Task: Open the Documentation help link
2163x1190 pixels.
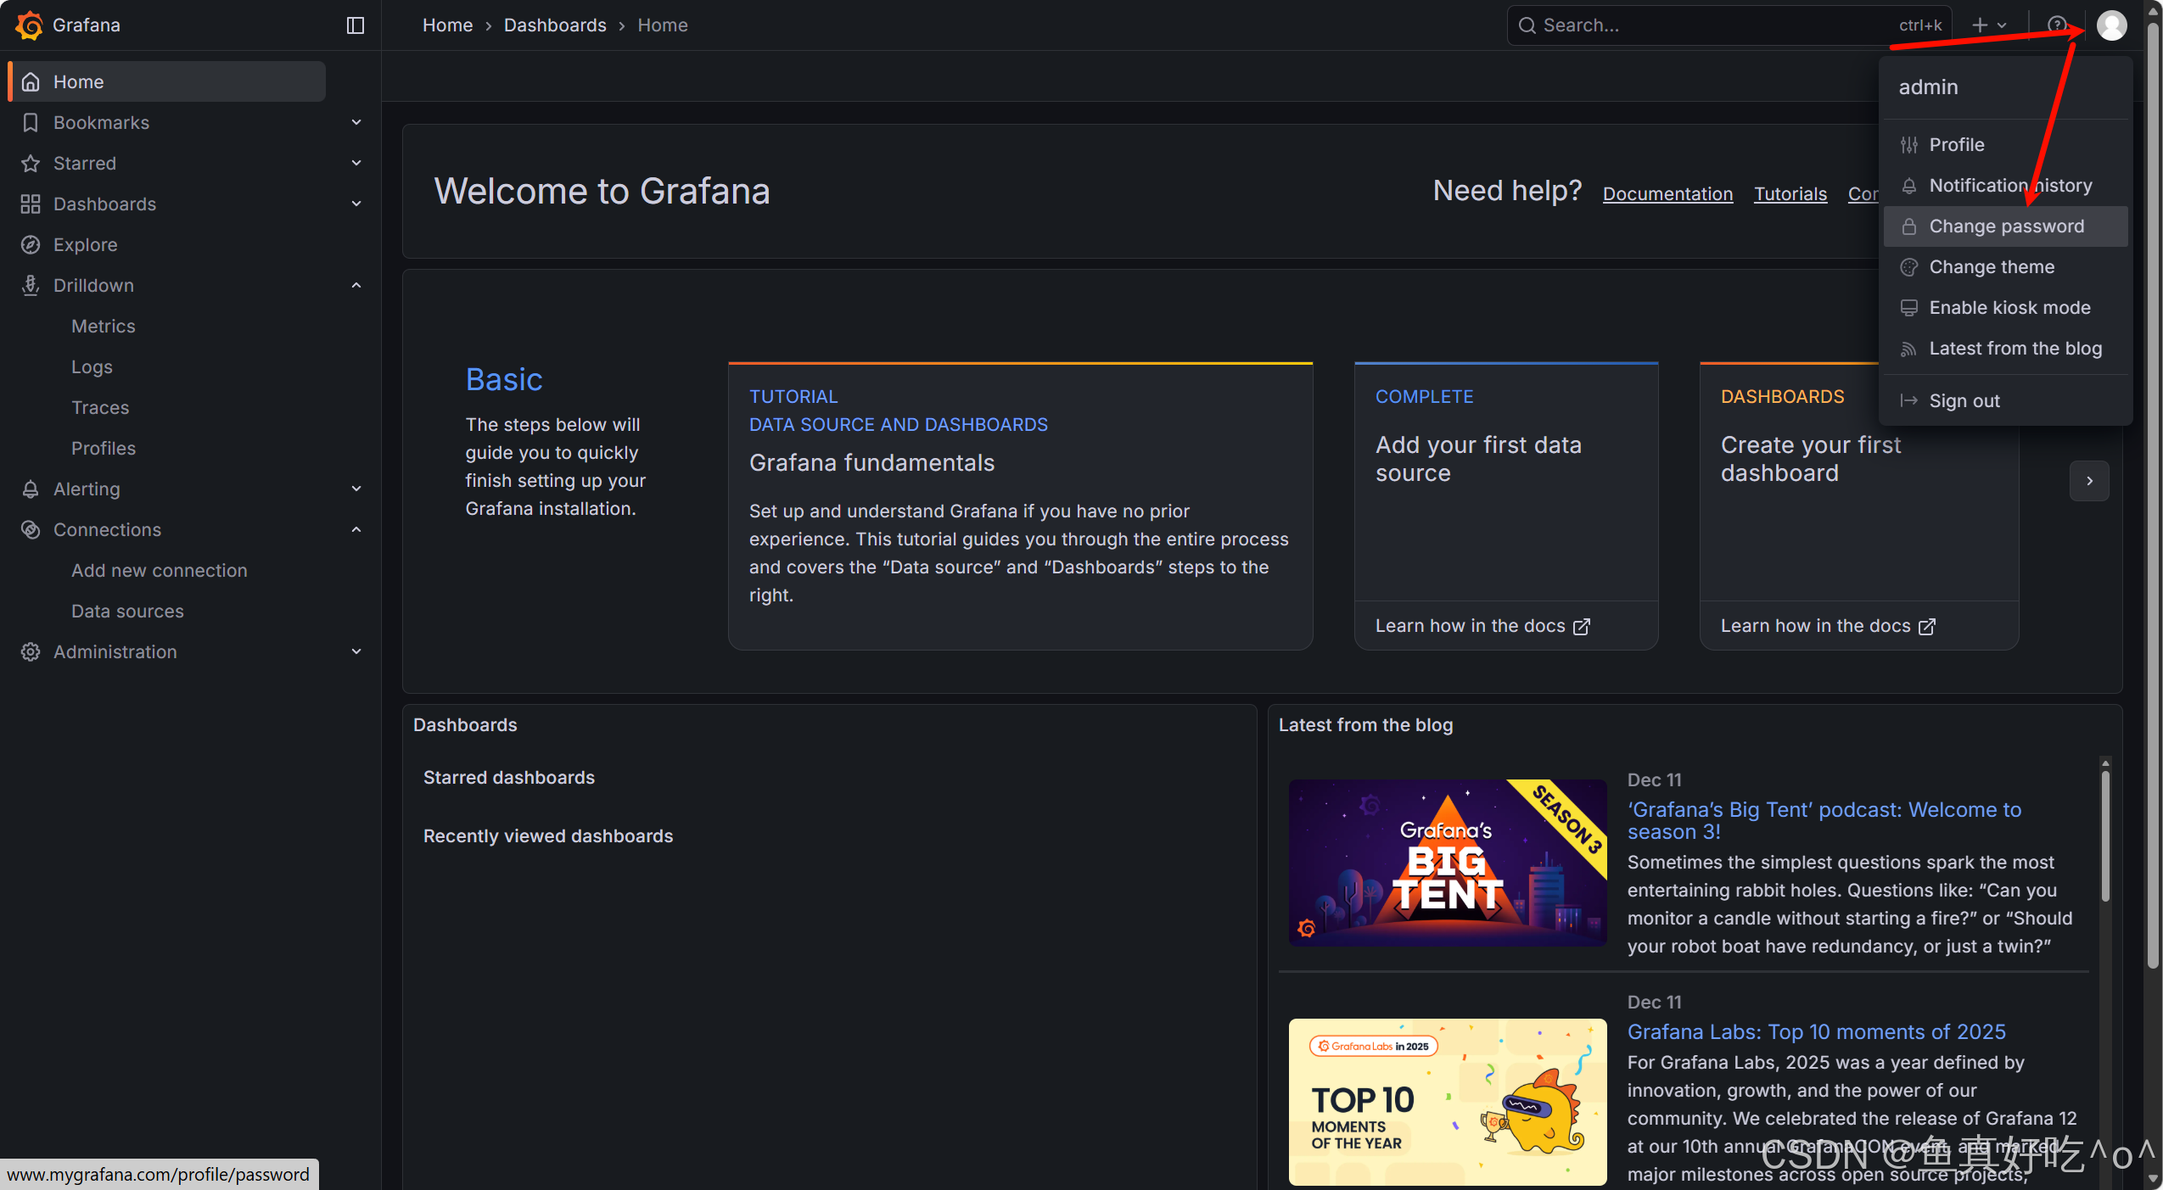Action: (1667, 193)
